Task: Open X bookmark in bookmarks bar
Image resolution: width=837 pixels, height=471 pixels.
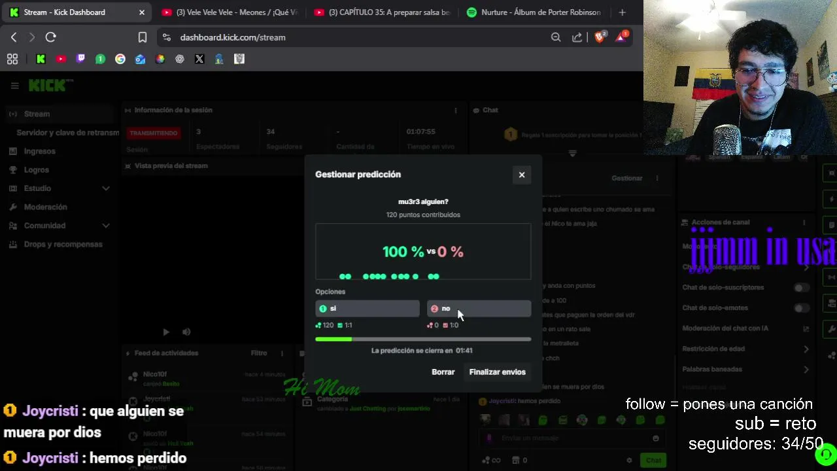Action: (x=199, y=59)
